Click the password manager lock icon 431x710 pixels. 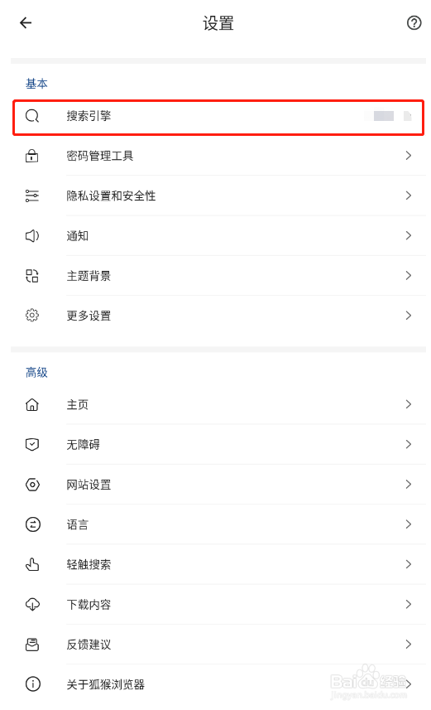click(x=31, y=156)
